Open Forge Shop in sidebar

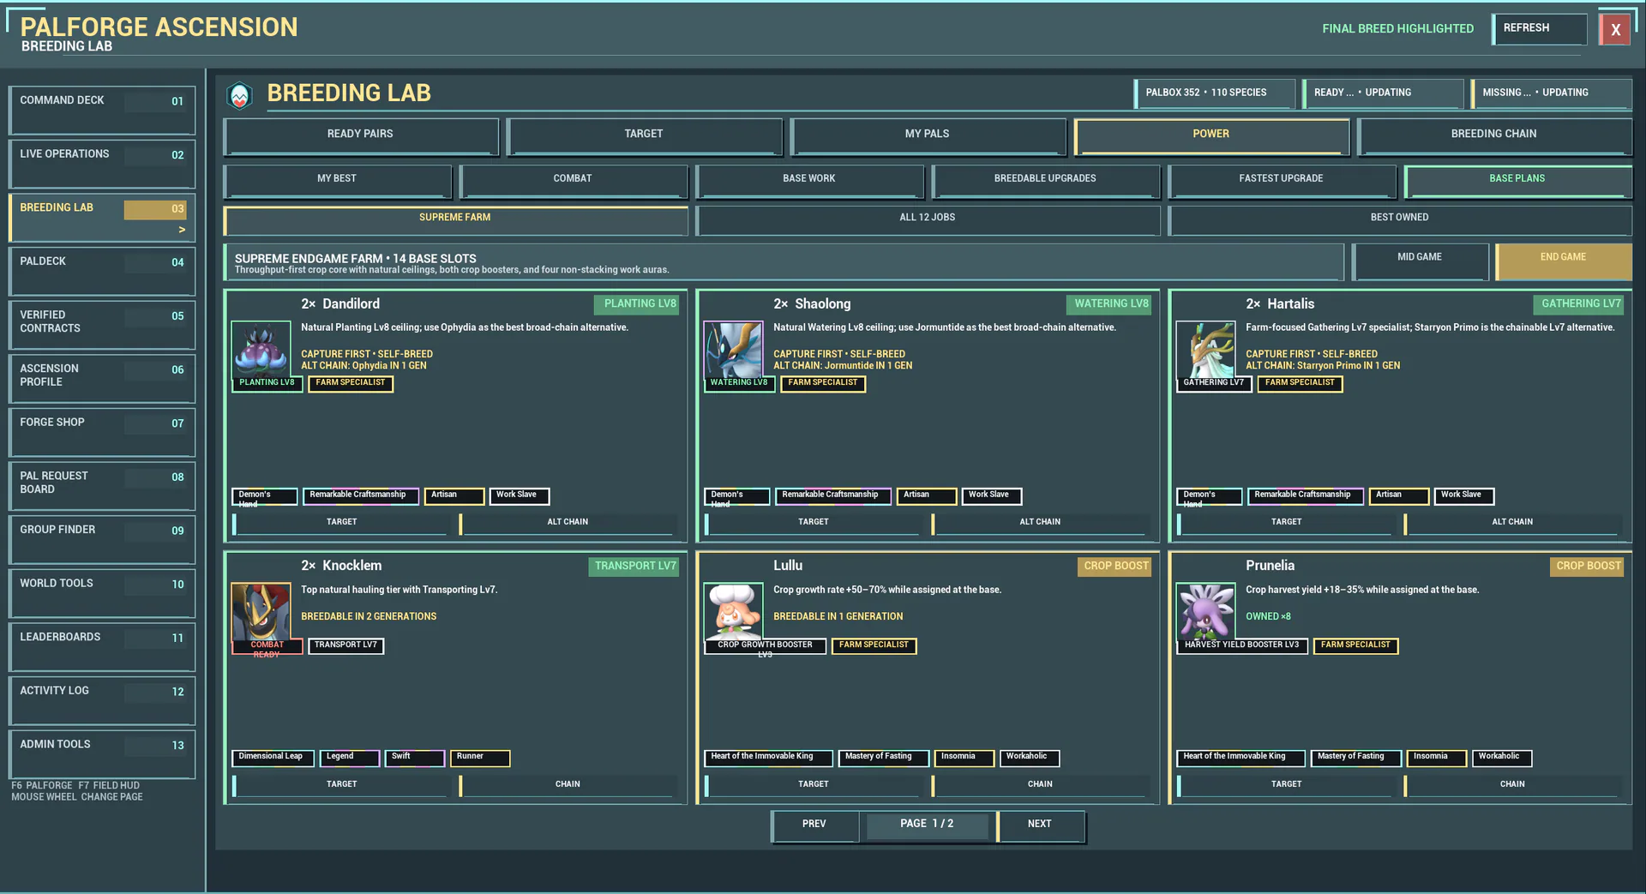coord(102,432)
